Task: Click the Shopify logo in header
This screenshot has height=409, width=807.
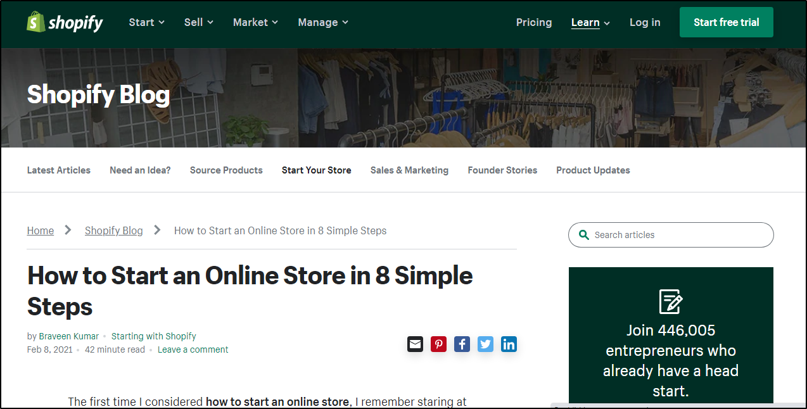Action: pos(65,23)
